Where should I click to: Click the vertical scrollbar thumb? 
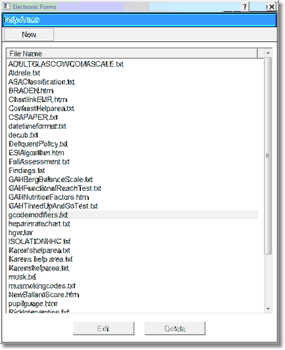click(x=268, y=155)
